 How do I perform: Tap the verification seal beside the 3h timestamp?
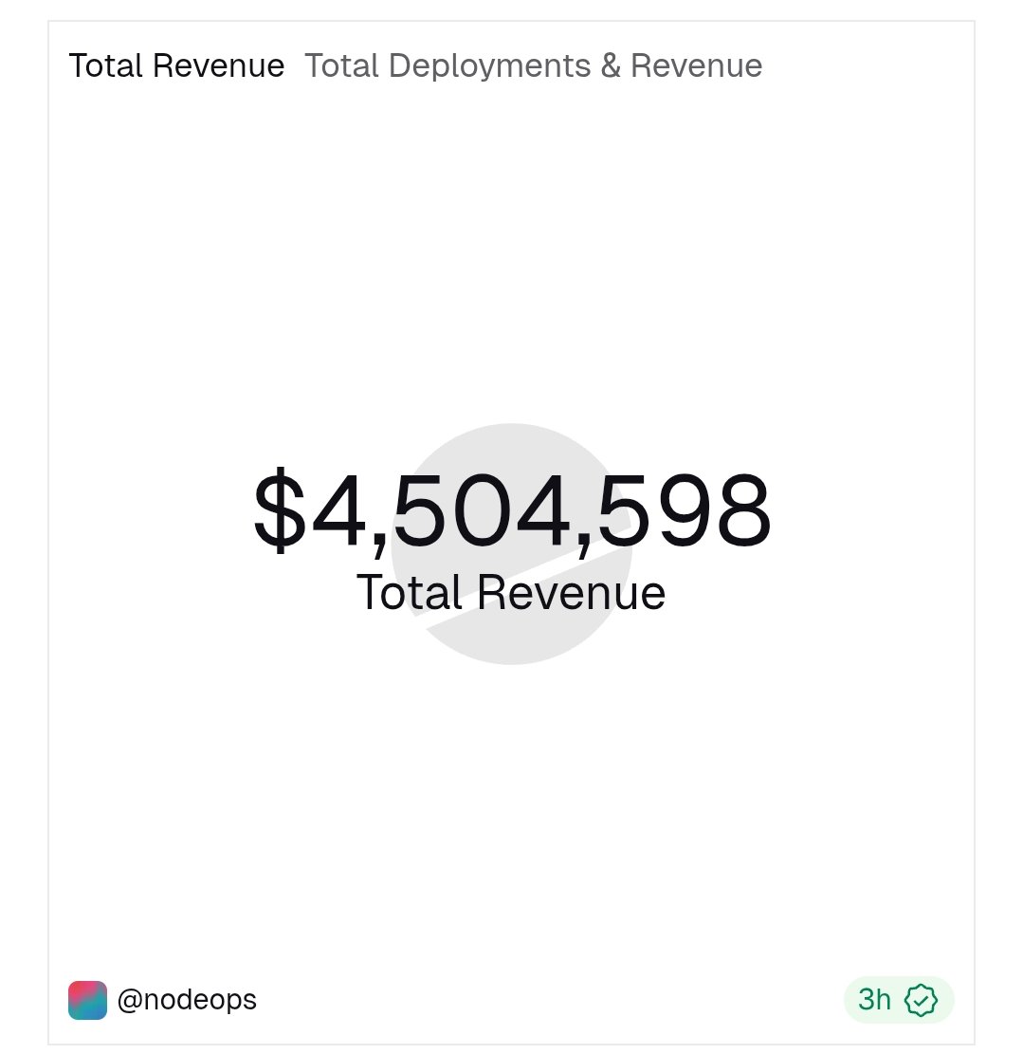pos(920,999)
